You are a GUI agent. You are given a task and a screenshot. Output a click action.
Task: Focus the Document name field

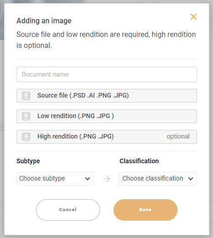point(107,74)
